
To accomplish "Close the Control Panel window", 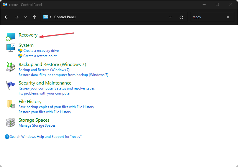I will pyautogui.click(x=231, y=4).
